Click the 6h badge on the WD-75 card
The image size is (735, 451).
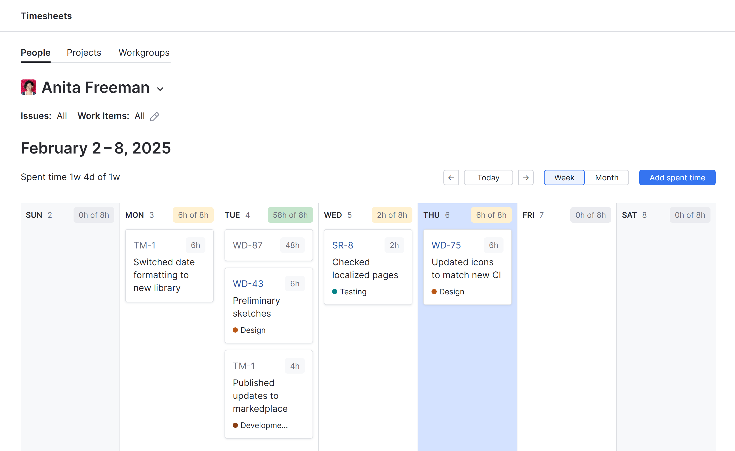493,245
